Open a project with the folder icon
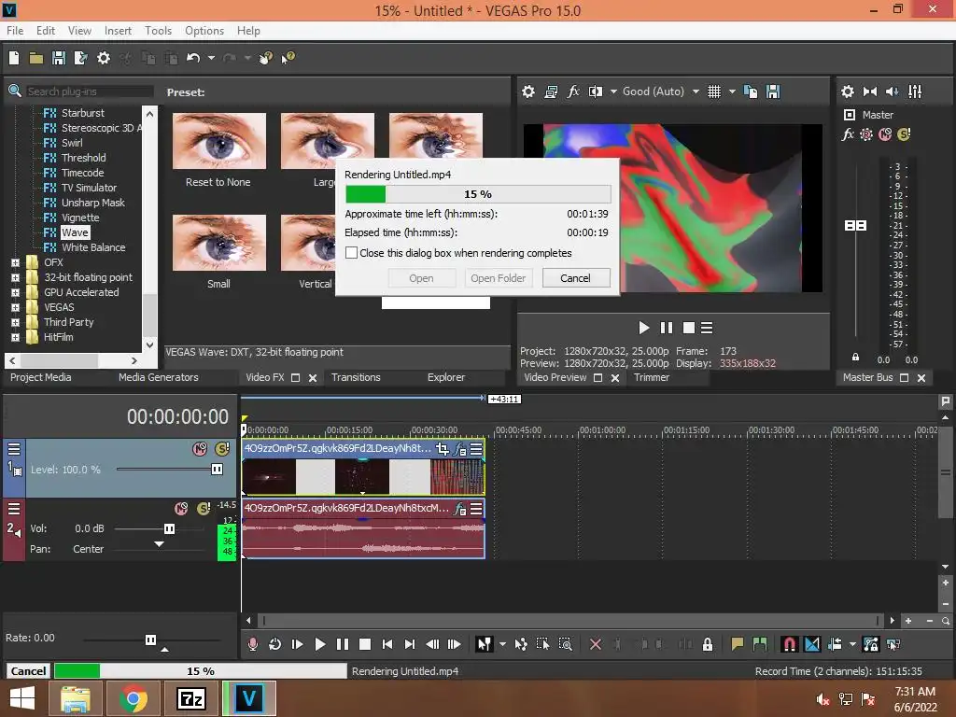This screenshot has height=717, width=956. tap(36, 58)
